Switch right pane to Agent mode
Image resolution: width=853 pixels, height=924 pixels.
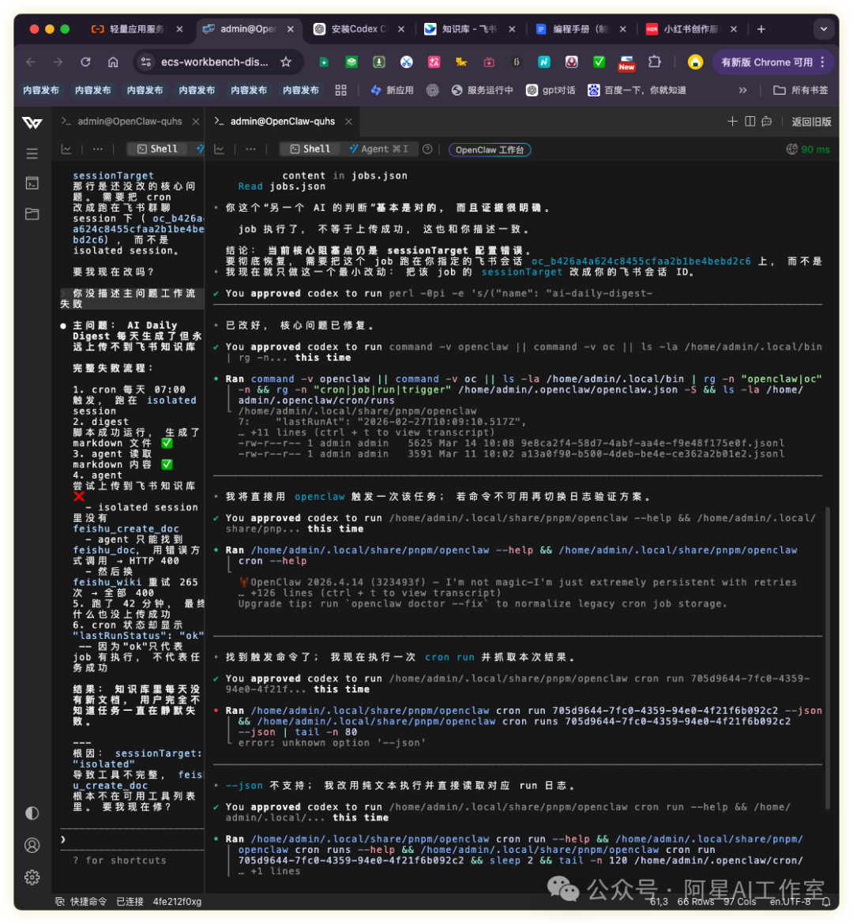[378, 149]
